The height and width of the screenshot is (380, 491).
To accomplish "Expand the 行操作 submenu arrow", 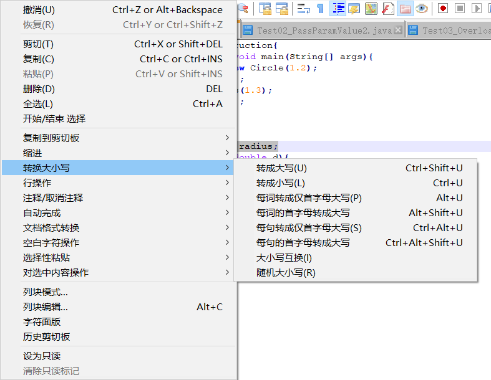I will (227, 183).
